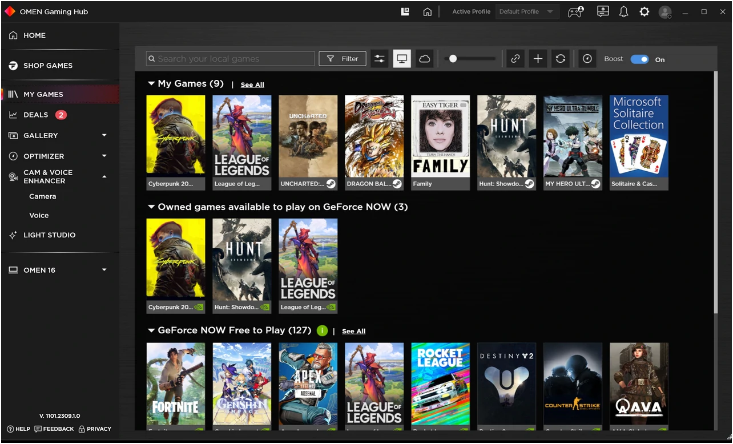Click the green info icon by Free to Play

click(x=322, y=330)
